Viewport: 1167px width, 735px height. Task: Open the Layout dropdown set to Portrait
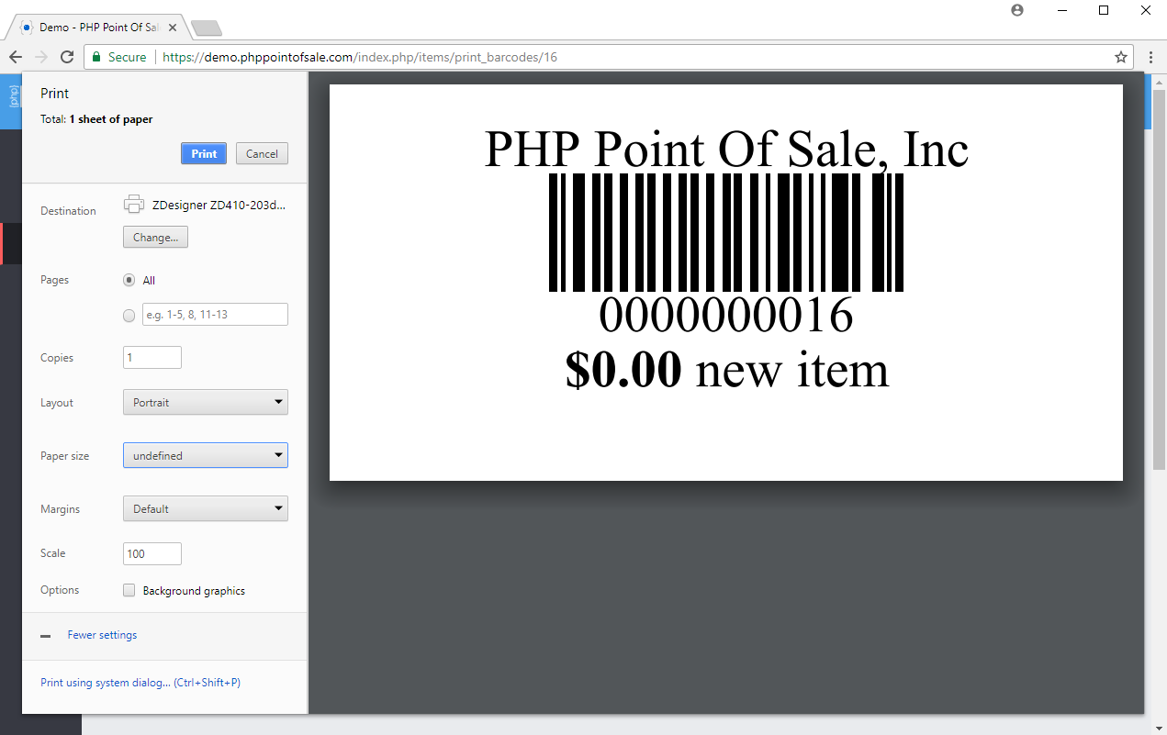[x=206, y=403]
